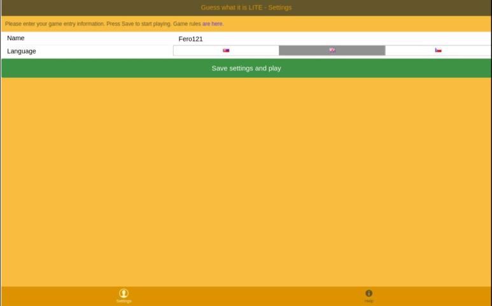Click the Settings person icon in bottom bar

[x=123, y=293]
